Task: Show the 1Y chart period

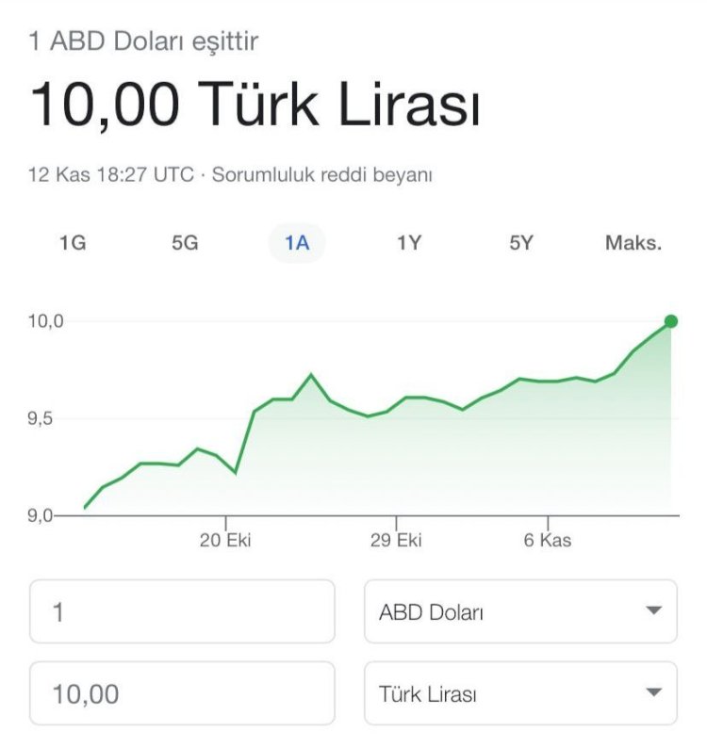Action: pos(409,243)
